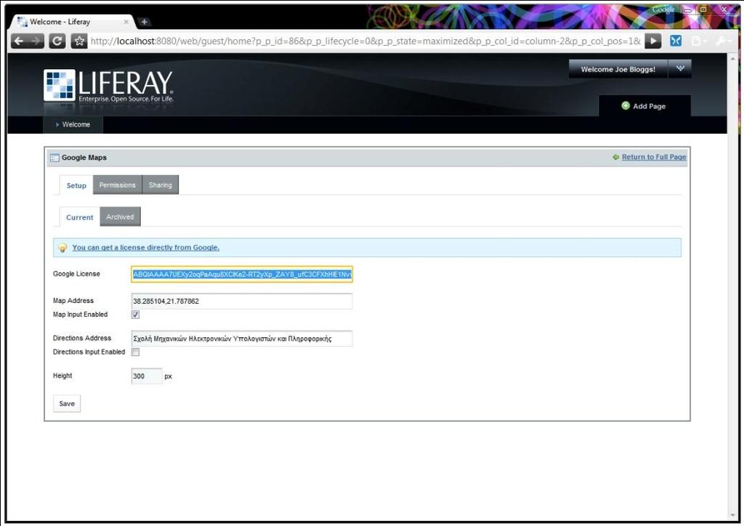This screenshot has height=526, width=744.
Task: Open the get a license from Google link
Action: coord(145,248)
